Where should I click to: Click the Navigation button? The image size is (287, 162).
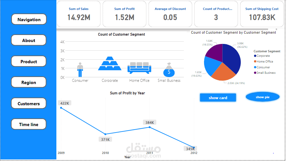[29, 19]
